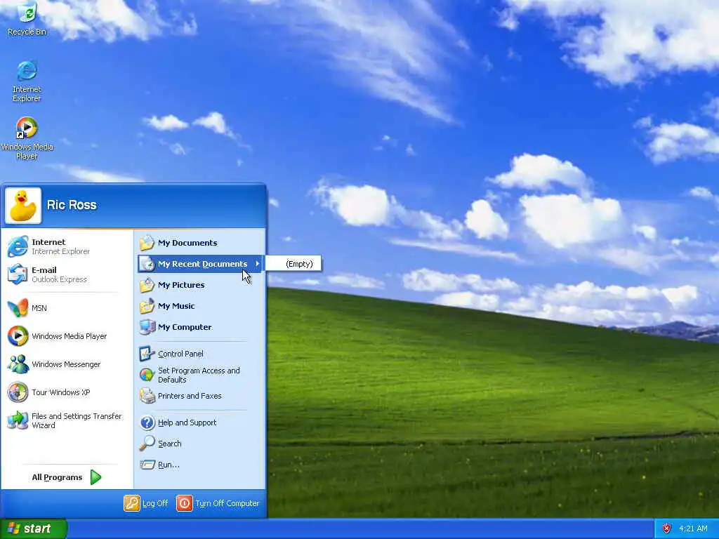The width and height of the screenshot is (719, 539).
Task: Choose the Search menu entry
Action: (x=201, y=444)
